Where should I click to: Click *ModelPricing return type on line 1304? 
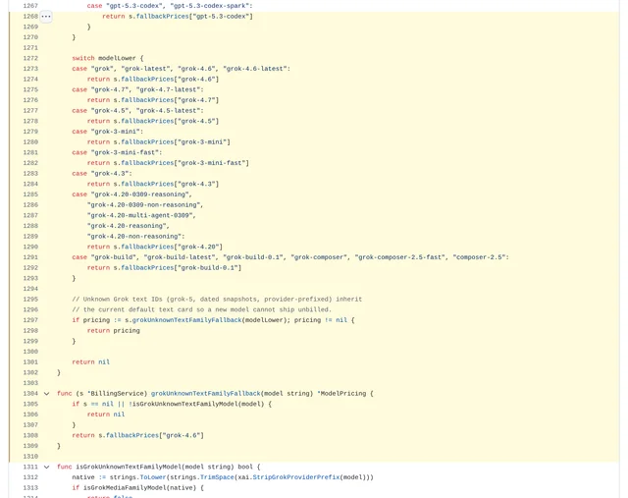click(x=341, y=394)
